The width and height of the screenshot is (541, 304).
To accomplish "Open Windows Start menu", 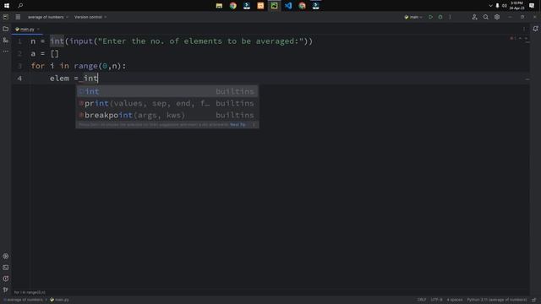I will (7, 6).
